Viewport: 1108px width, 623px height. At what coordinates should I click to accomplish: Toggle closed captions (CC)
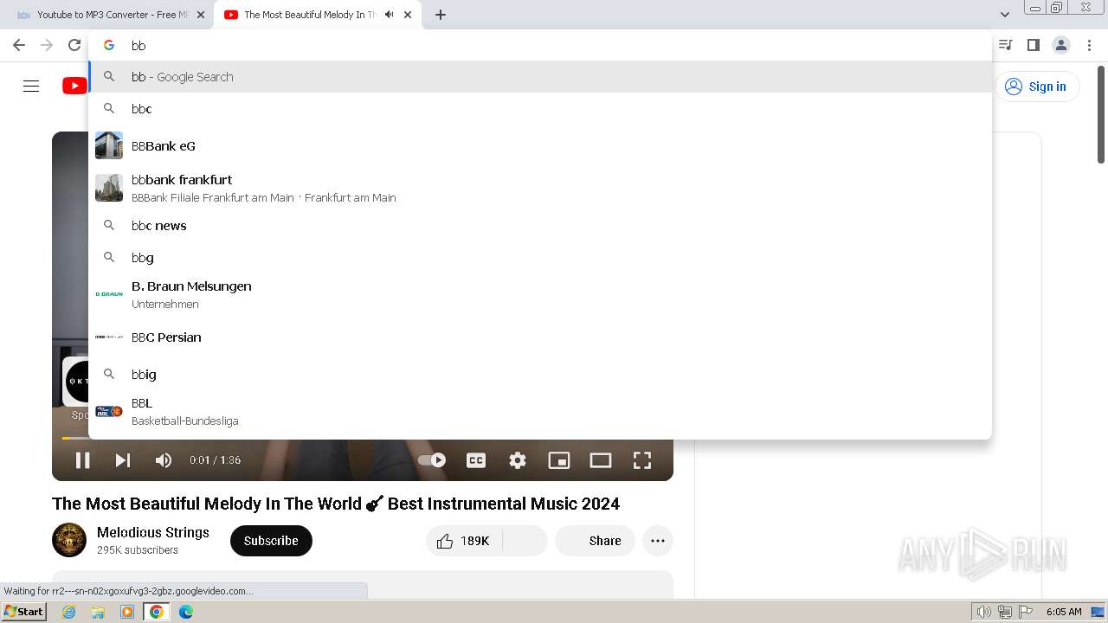click(476, 460)
